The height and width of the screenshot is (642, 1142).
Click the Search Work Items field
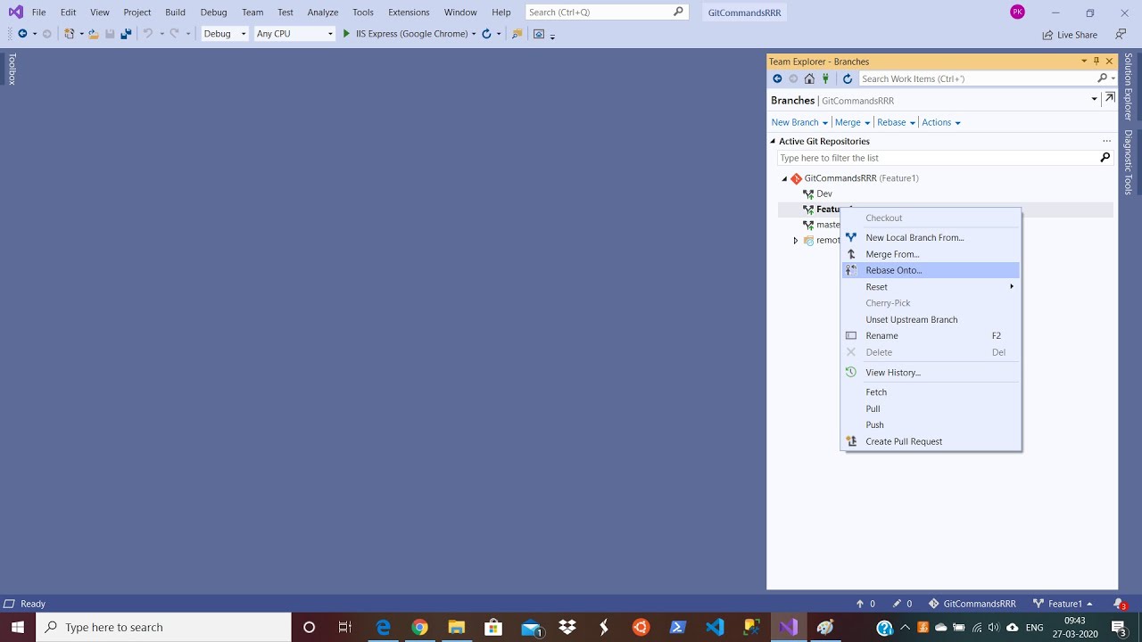pos(977,78)
